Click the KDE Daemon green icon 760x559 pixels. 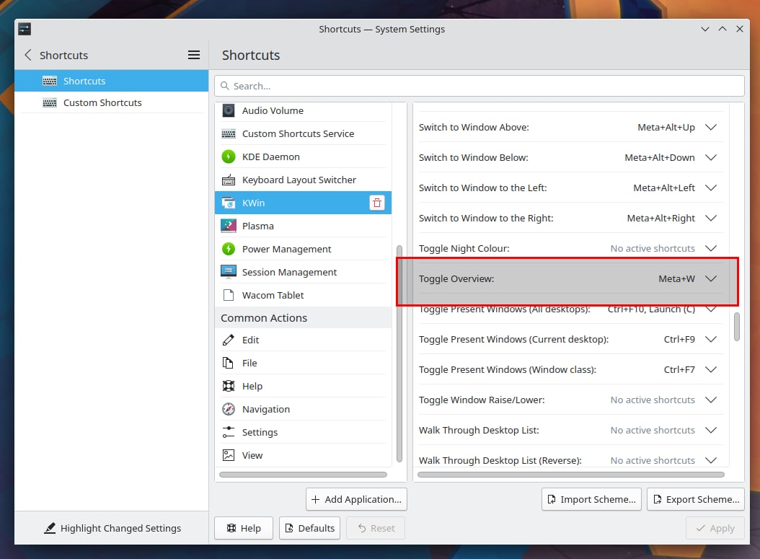pos(229,157)
